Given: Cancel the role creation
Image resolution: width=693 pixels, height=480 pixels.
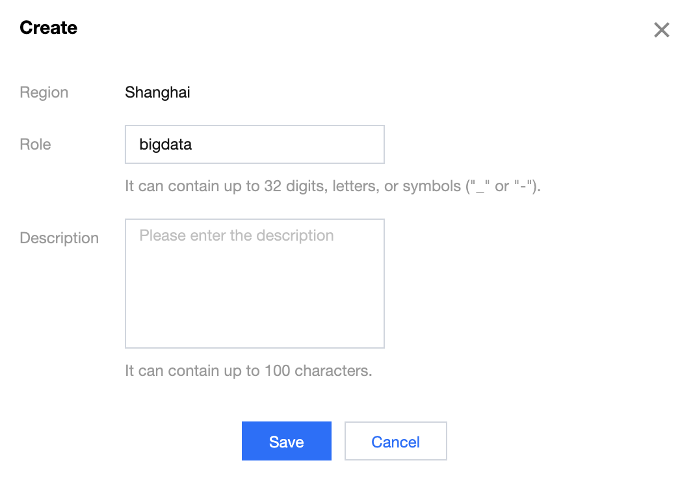Looking at the screenshot, I should (x=395, y=442).
